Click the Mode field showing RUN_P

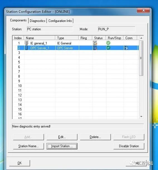click(x=116, y=29)
